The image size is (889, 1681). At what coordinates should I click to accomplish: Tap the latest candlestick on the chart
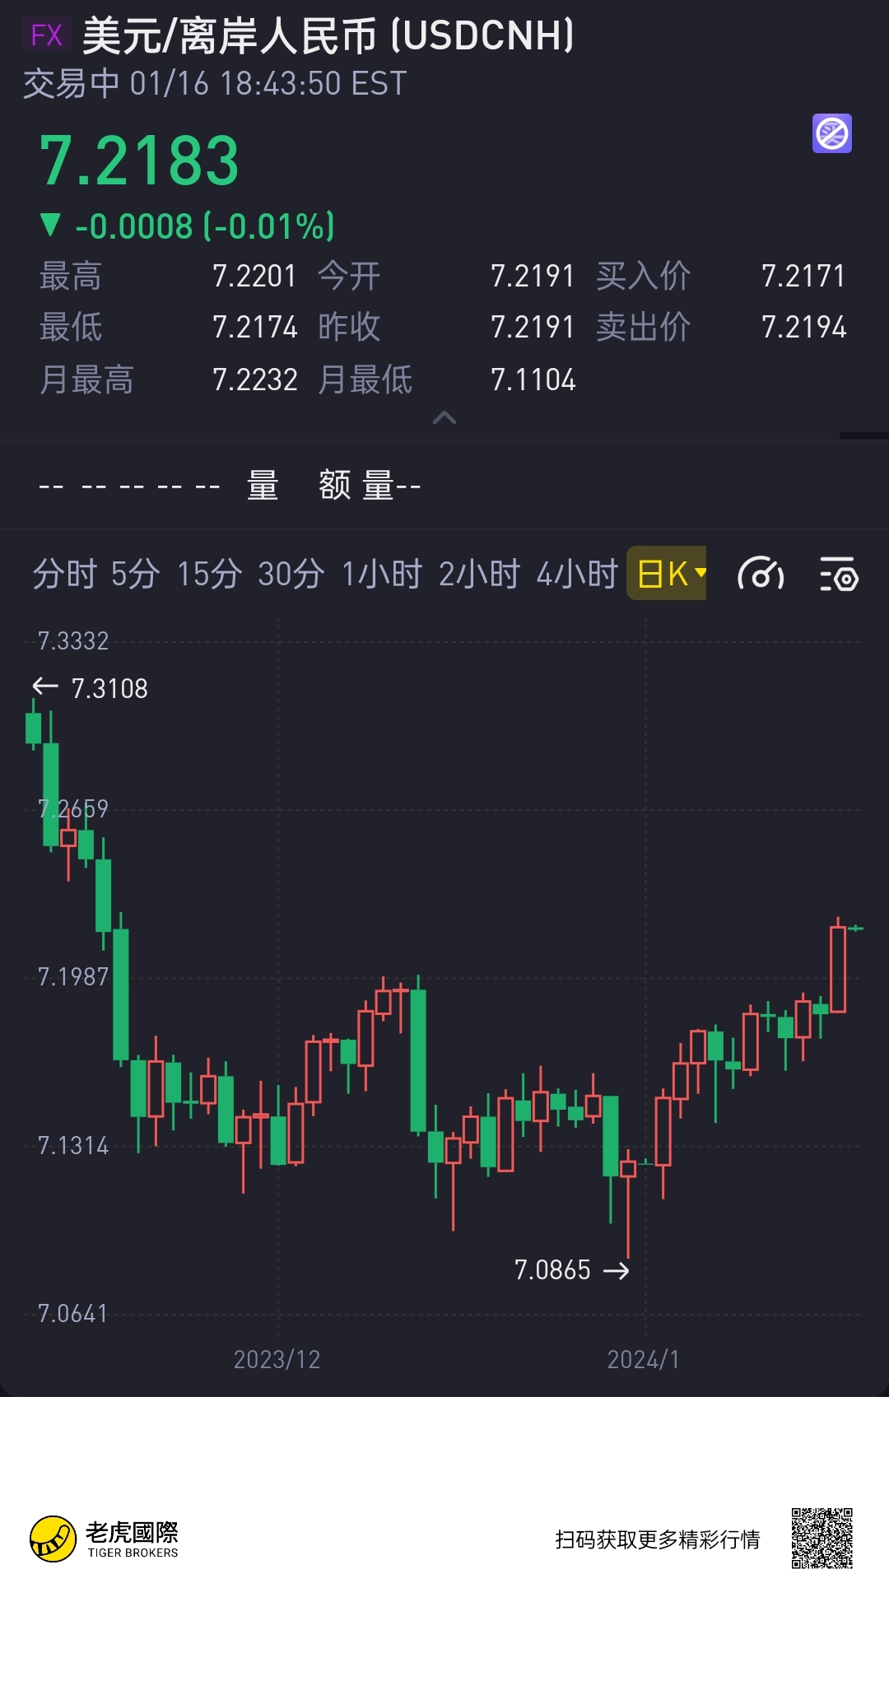pos(856,929)
